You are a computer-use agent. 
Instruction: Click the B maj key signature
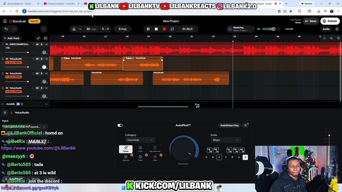(x=122, y=29)
